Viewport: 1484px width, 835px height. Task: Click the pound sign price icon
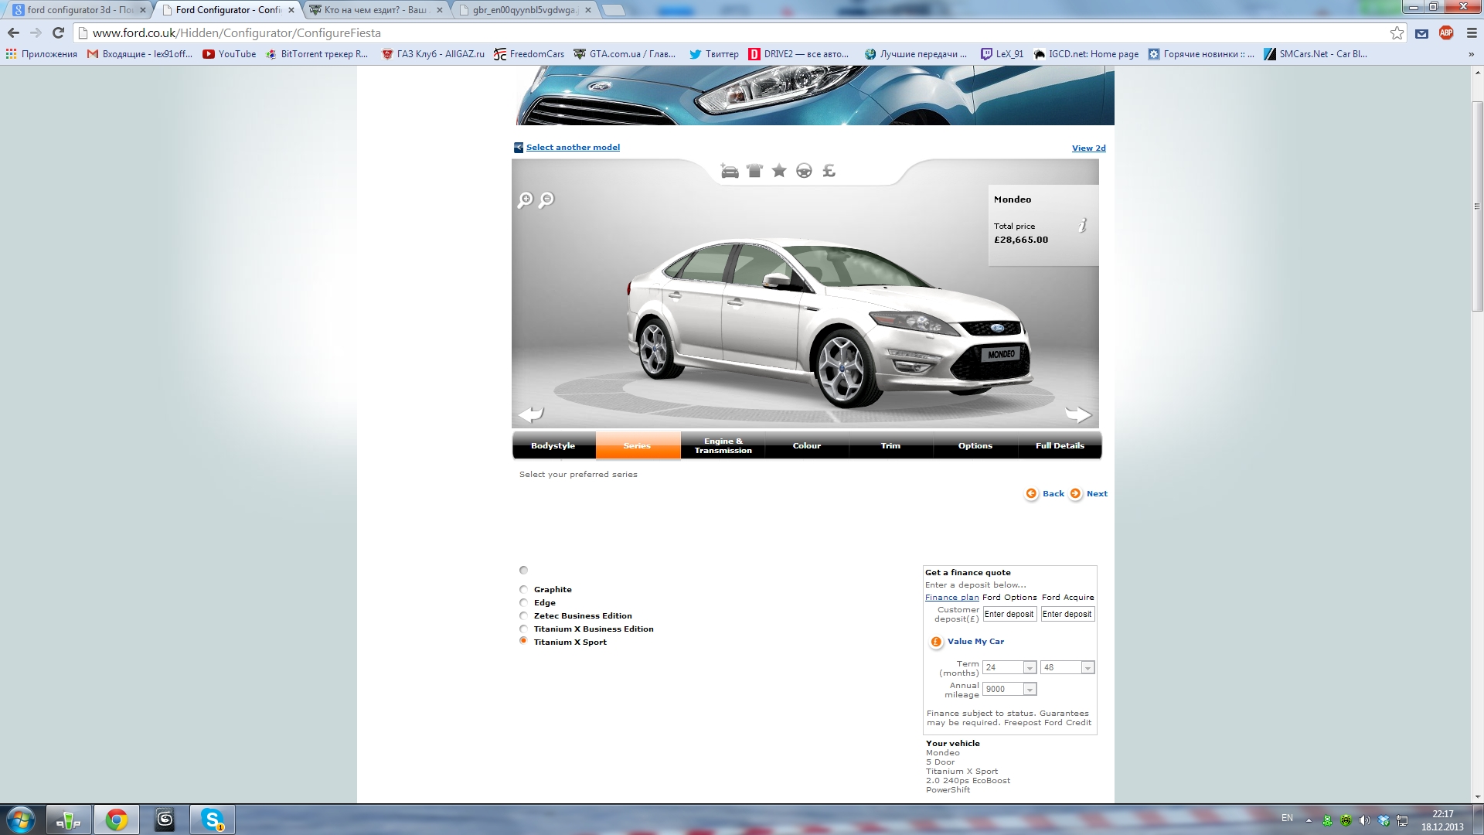(829, 171)
